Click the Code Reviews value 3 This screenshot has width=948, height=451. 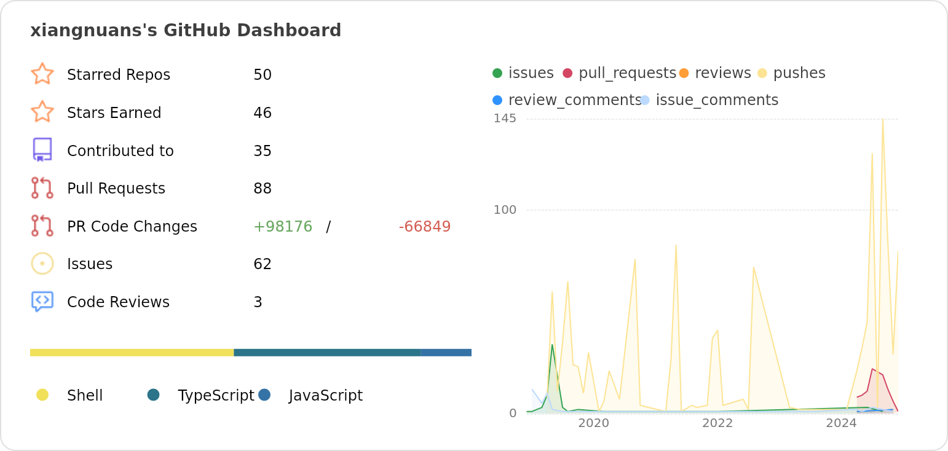coord(258,302)
